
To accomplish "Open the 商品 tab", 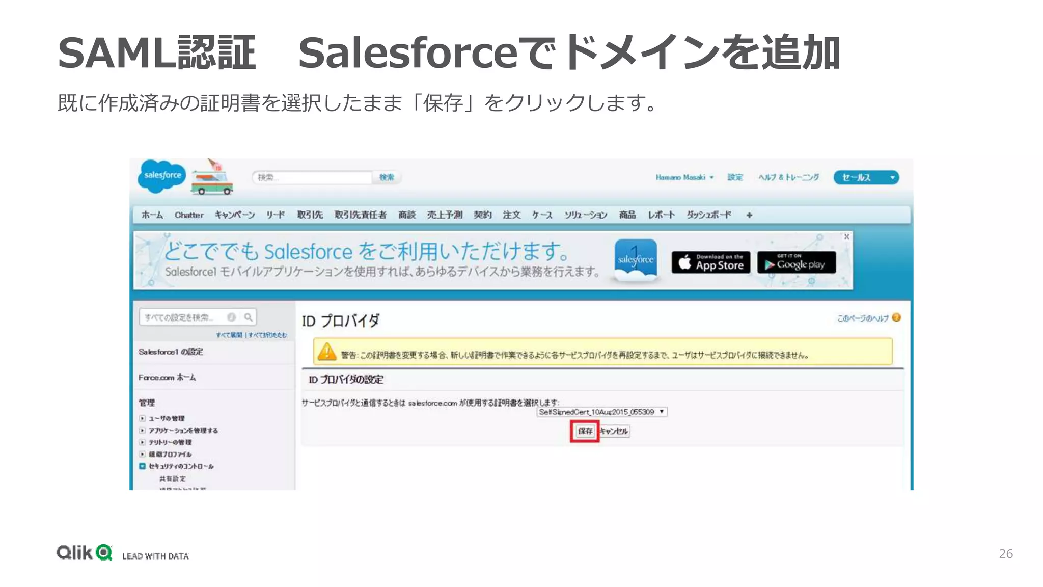I will coord(627,215).
